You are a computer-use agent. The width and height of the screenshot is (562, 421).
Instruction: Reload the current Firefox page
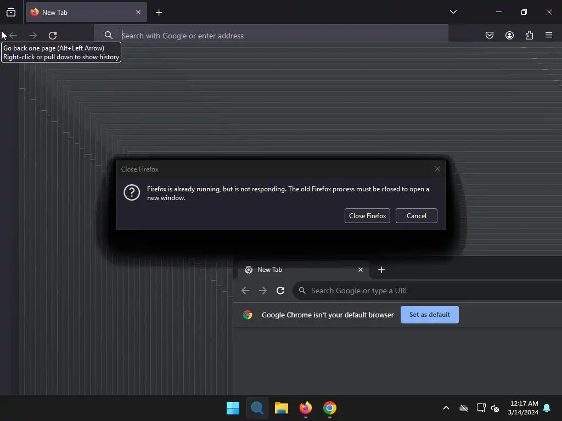pos(53,36)
